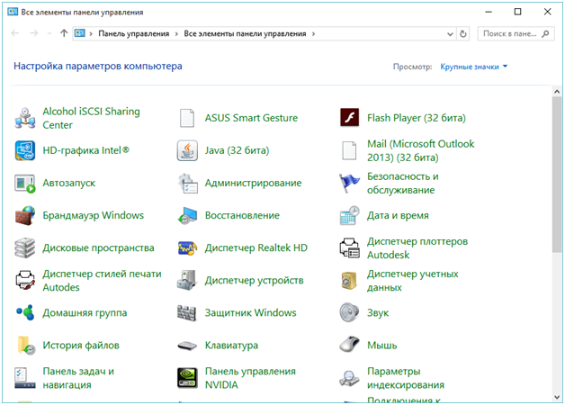This screenshot has width=565, height=405.
Task: Click the Брандмауэр Windows brick wall icon
Action: [x=25, y=215]
